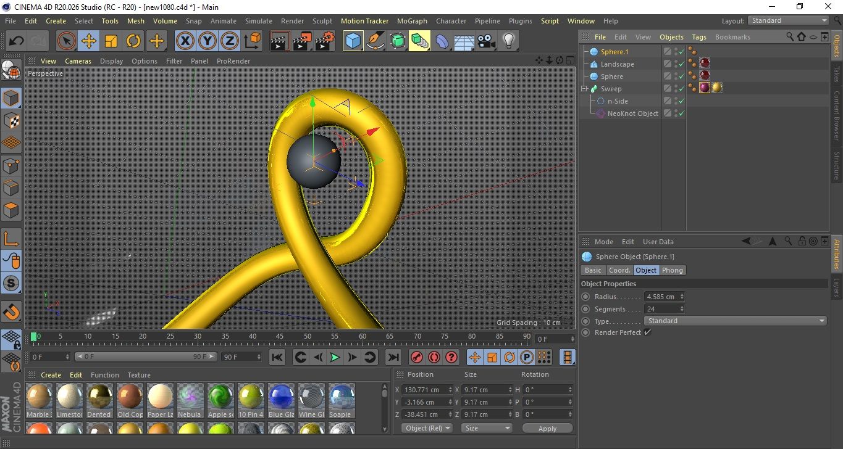This screenshot has height=449, width=843.
Task: Open the Layout dropdown
Action: coord(789,20)
